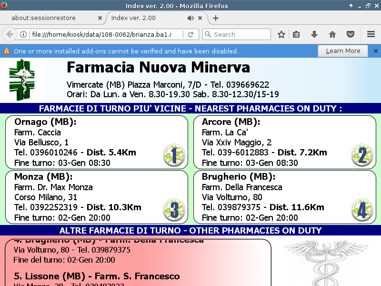Screen dimensions: 381x286
Task: Select the Index ver. 2.00 tab
Action: tap(143, 18)
